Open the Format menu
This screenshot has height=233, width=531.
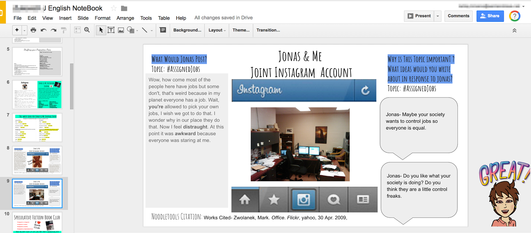click(x=103, y=18)
